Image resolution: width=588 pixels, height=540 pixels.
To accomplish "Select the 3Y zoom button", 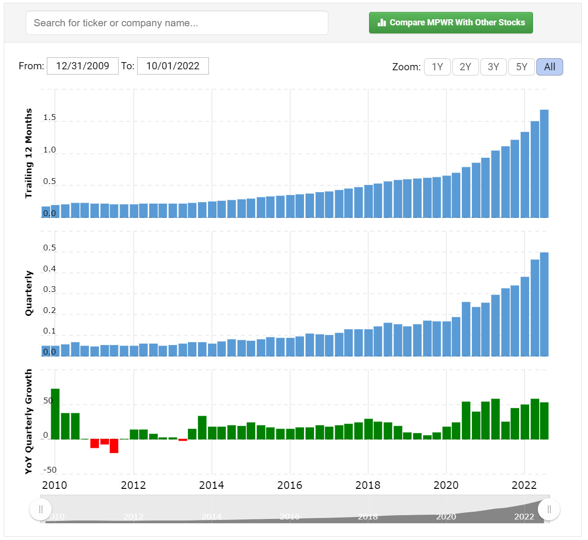I will tap(493, 67).
